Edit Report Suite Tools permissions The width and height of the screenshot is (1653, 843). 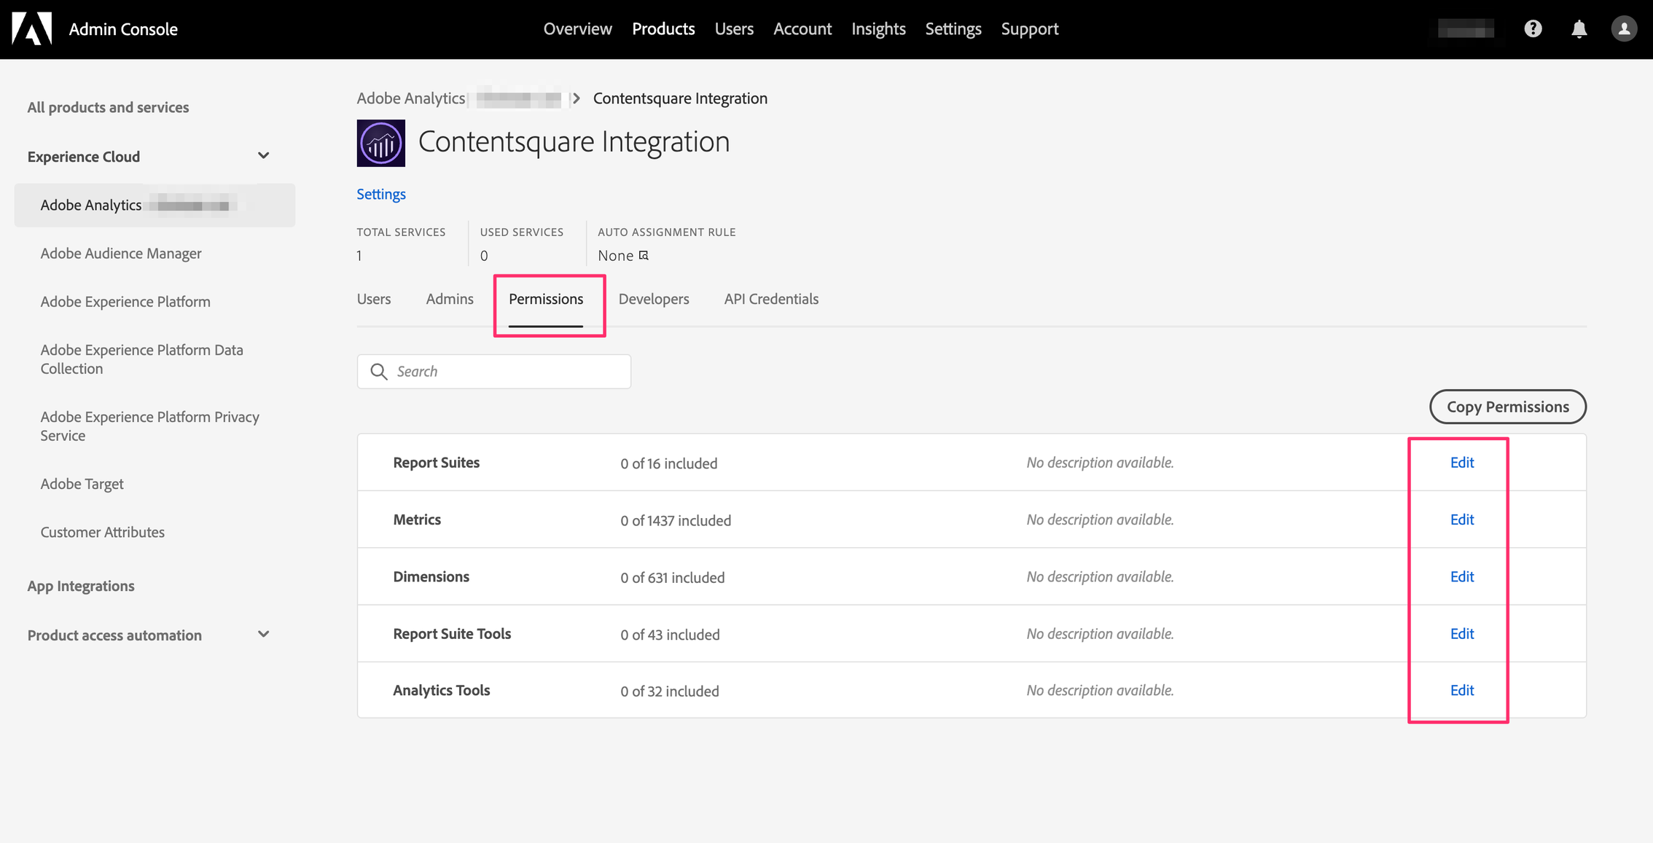click(x=1462, y=634)
